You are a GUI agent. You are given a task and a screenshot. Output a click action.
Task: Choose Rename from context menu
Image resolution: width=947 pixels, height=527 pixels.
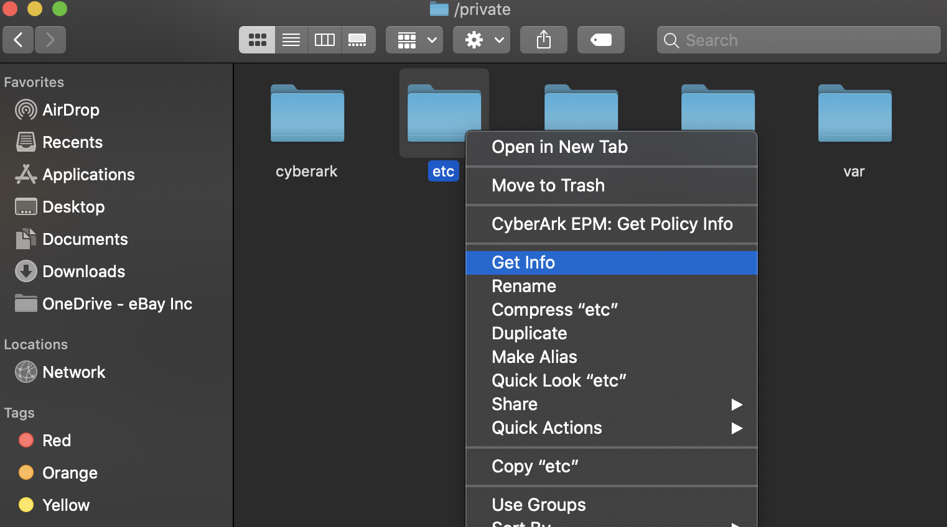point(612,286)
